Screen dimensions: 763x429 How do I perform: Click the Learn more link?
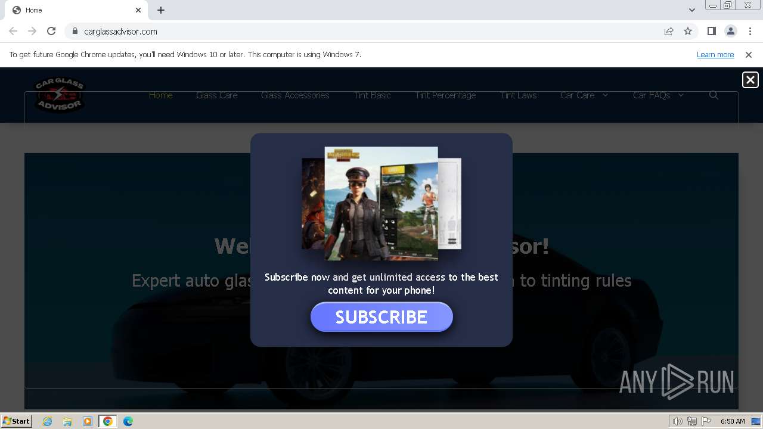coord(715,54)
